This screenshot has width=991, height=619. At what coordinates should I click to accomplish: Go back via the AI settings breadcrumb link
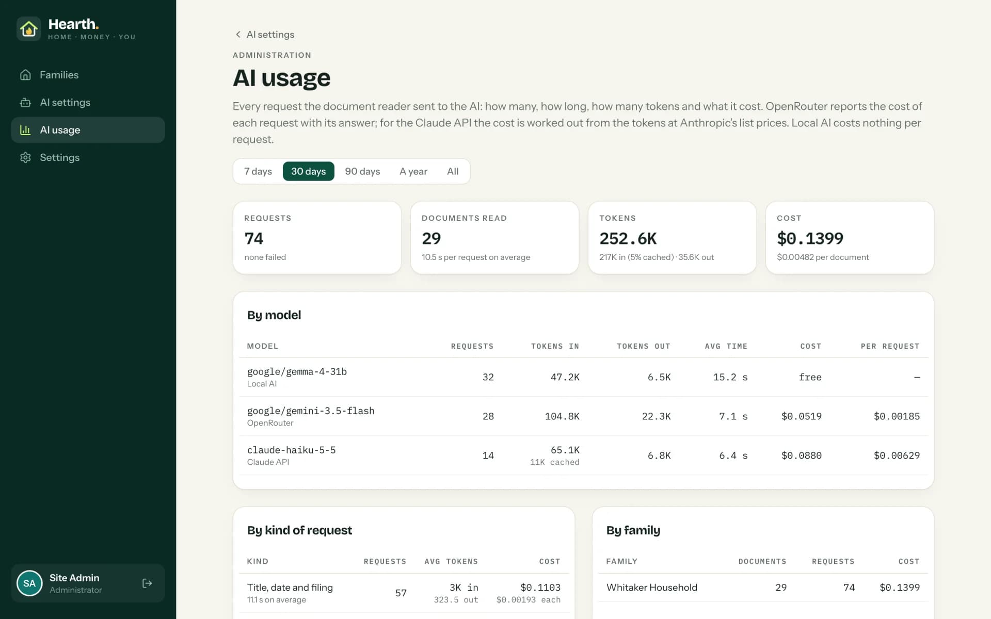pos(265,35)
